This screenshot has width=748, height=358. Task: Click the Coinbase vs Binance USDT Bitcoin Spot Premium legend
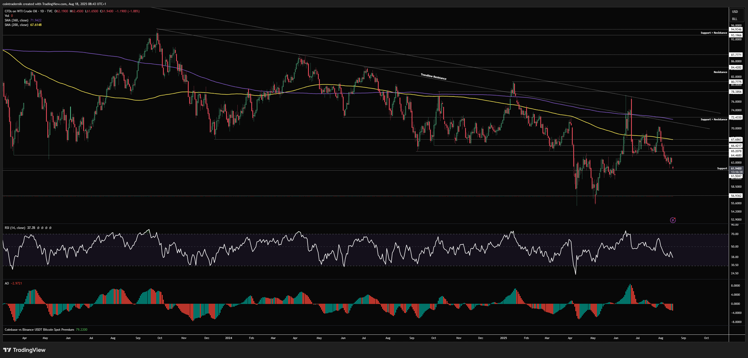click(39, 330)
